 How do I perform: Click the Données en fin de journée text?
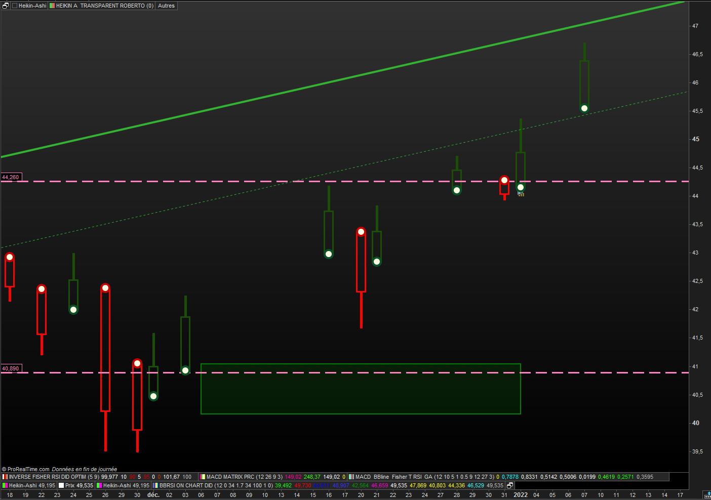pyautogui.click(x=84, y=469)
